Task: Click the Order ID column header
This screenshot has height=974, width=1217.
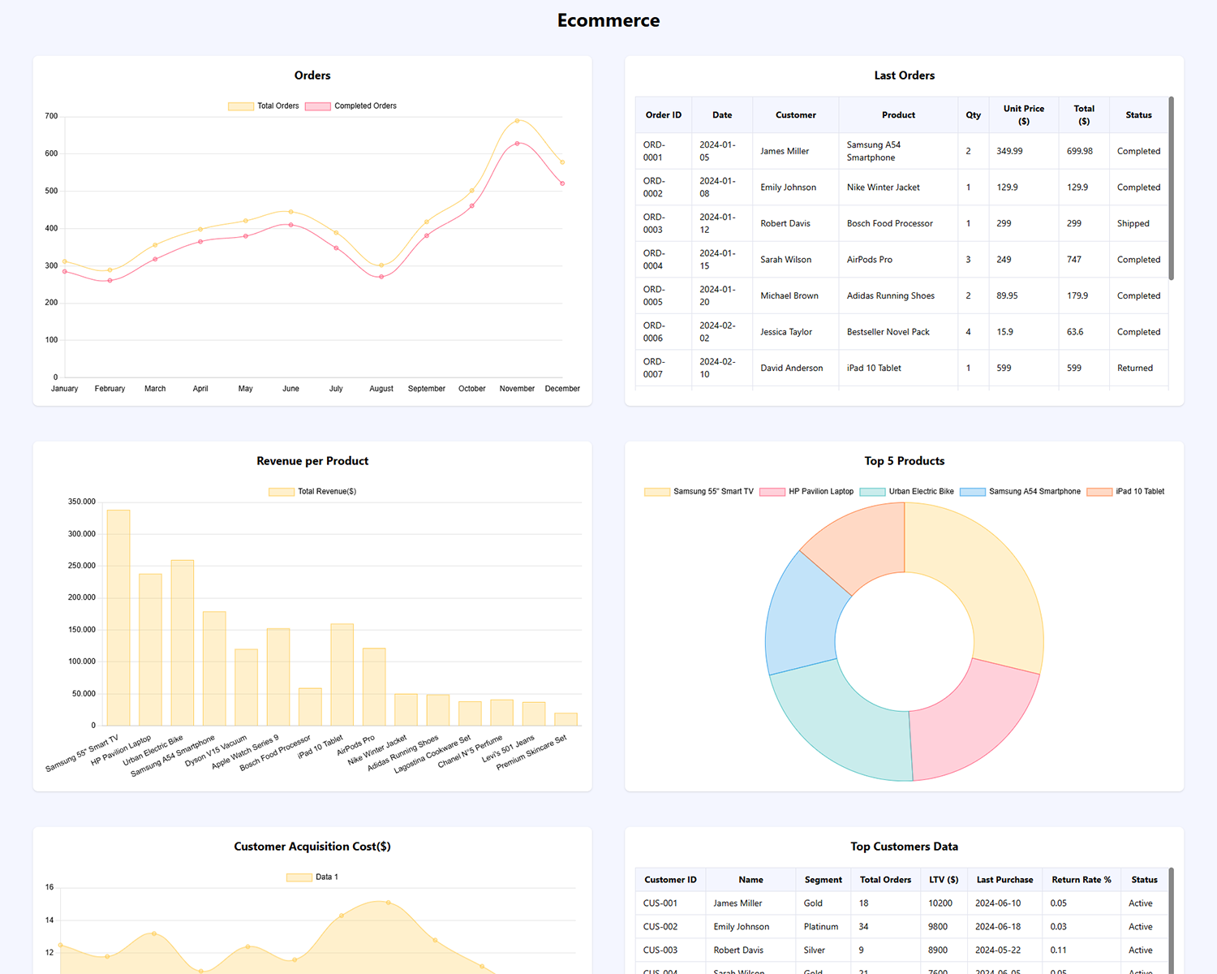Action: 663,115
